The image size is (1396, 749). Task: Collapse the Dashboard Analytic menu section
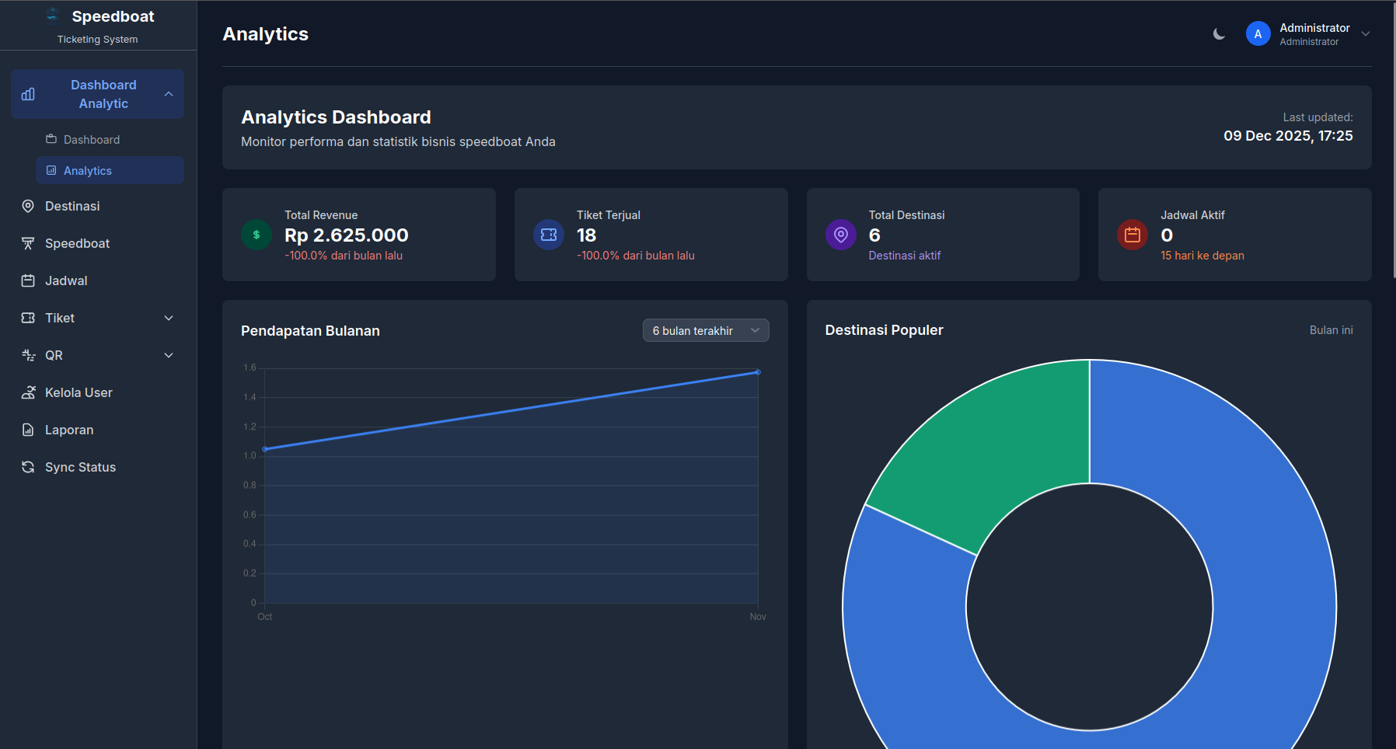[169, 94]
